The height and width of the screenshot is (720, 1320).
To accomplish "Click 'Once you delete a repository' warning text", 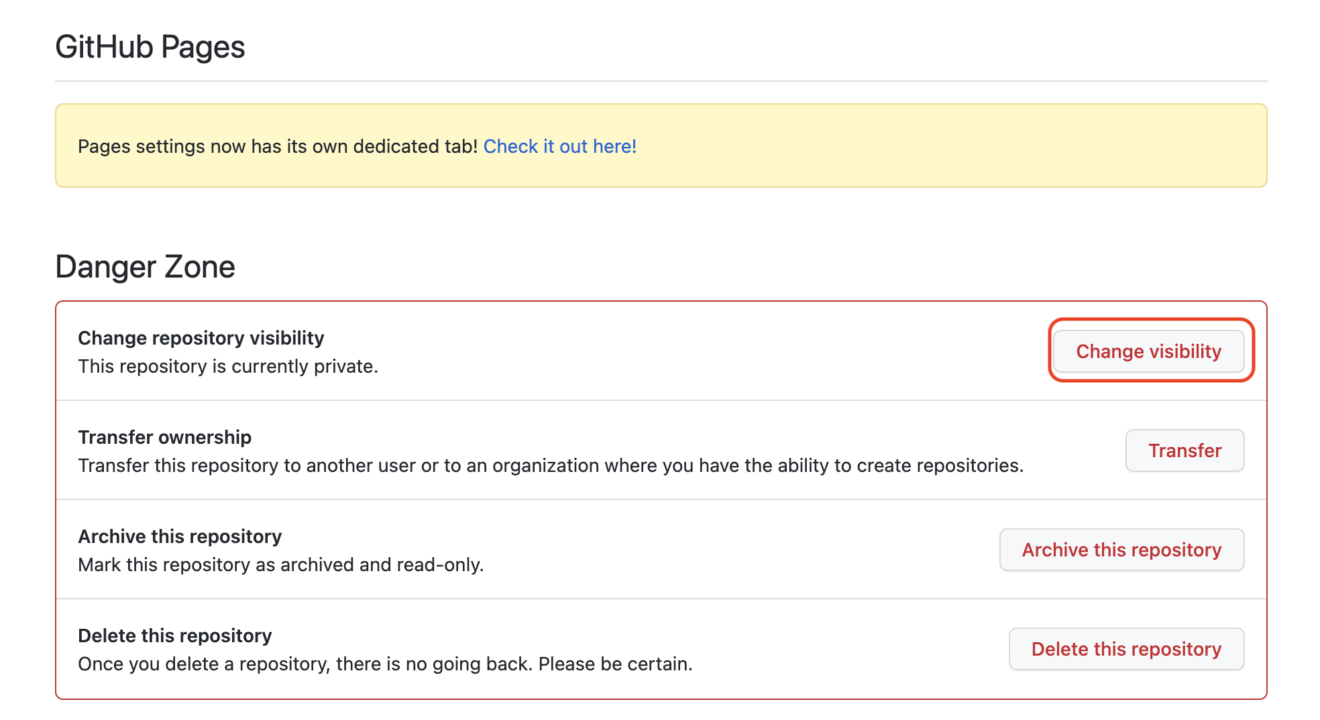I will click(386, 664).
